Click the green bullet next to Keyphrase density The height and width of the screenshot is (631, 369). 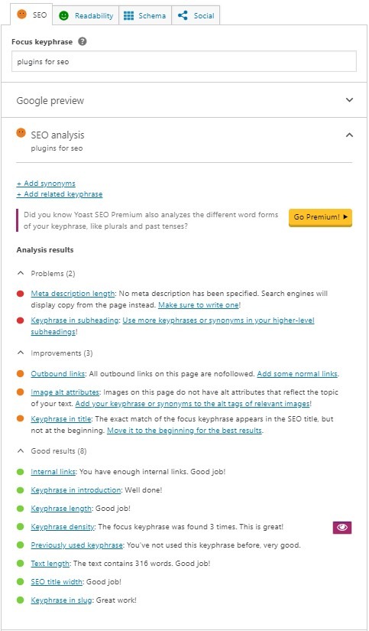[21, 526]
